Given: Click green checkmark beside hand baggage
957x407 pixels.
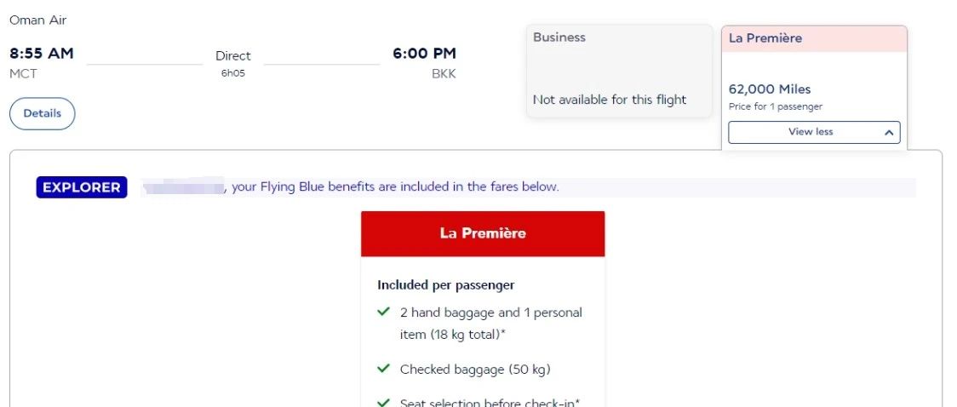Looking at the screenshot, I should point(384,312).
